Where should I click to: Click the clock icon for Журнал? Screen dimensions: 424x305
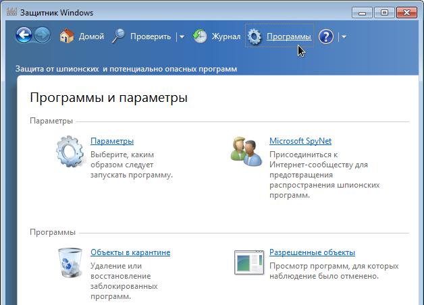click(200, 36)
